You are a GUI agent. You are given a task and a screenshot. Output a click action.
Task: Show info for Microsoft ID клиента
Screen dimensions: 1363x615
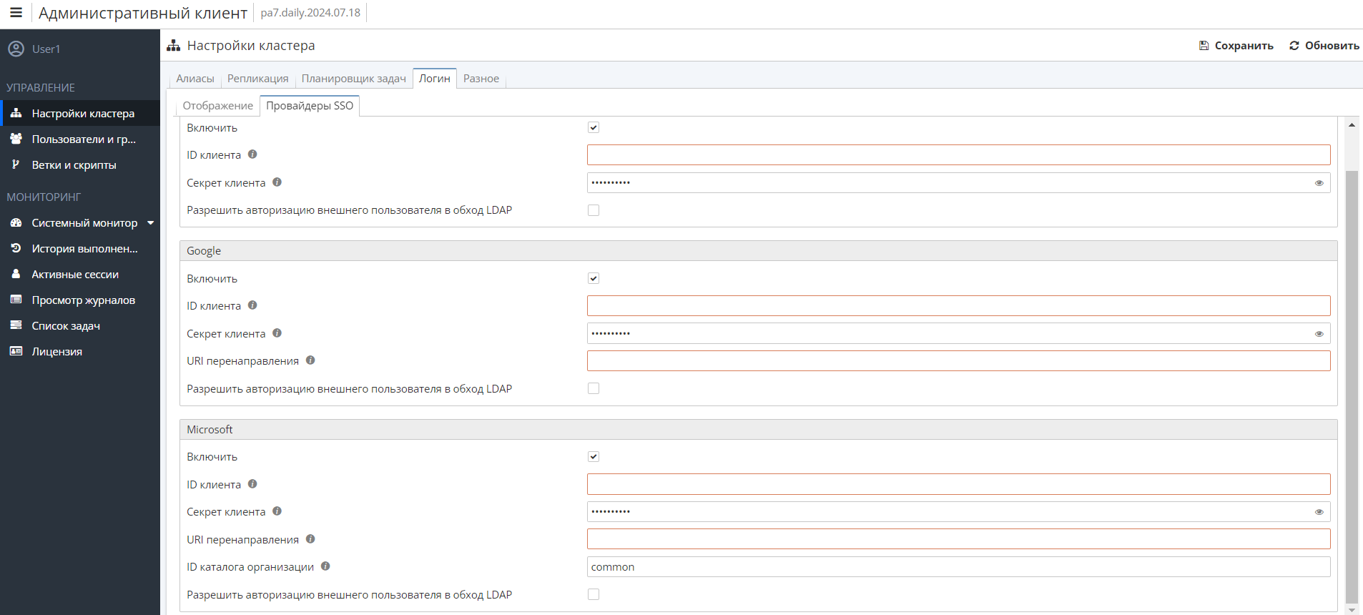point(252,484)
